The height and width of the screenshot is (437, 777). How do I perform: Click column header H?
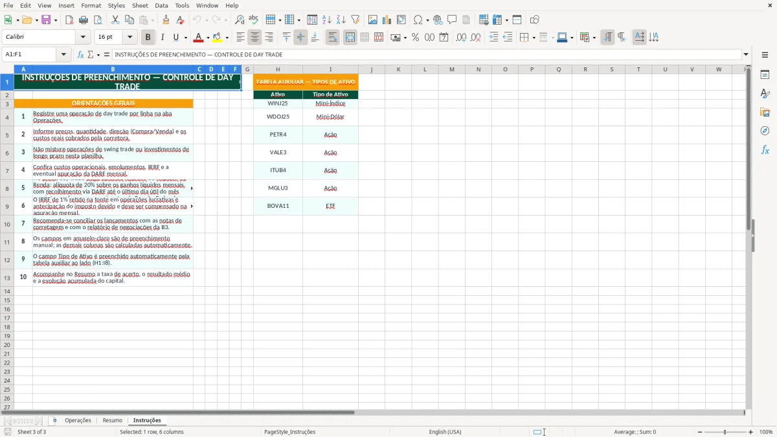(x=278, y=69)
